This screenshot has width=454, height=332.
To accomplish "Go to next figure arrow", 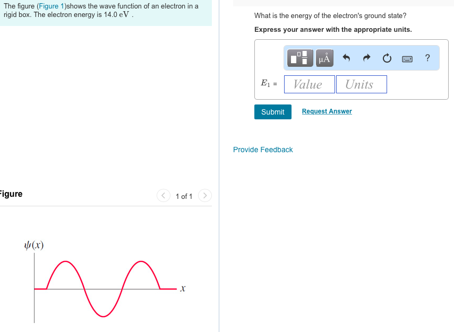I will click(x=204, y=196).
